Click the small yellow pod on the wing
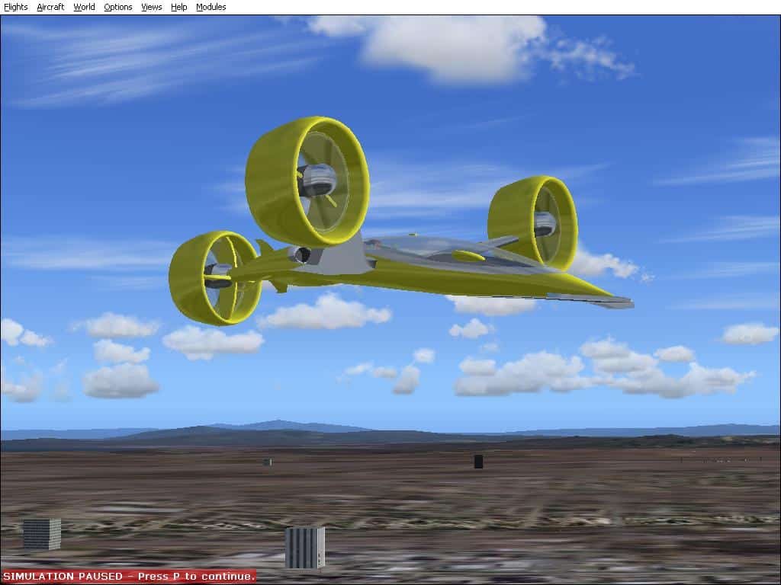 point(468,256)
